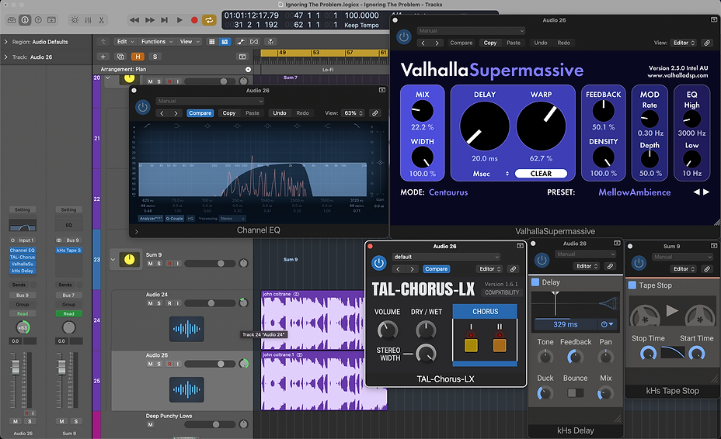Open the MellowAmbience preset name
Viewport: 721px width, 439px height.
635,192
